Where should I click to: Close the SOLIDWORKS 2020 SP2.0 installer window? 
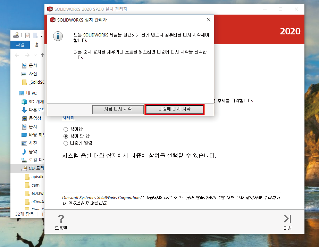pyautogui.click(x=296, y=9)
